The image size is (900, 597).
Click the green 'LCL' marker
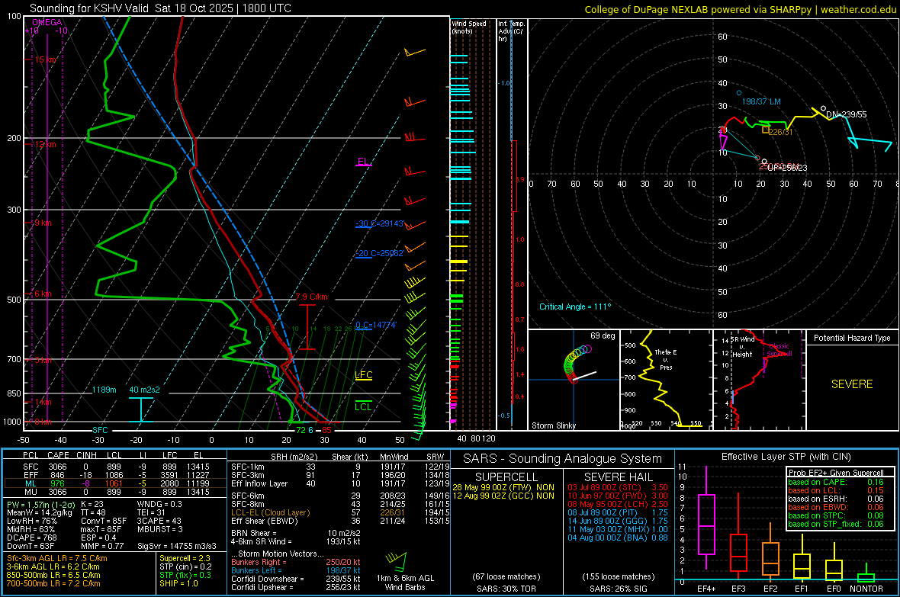tap(363, 406)
